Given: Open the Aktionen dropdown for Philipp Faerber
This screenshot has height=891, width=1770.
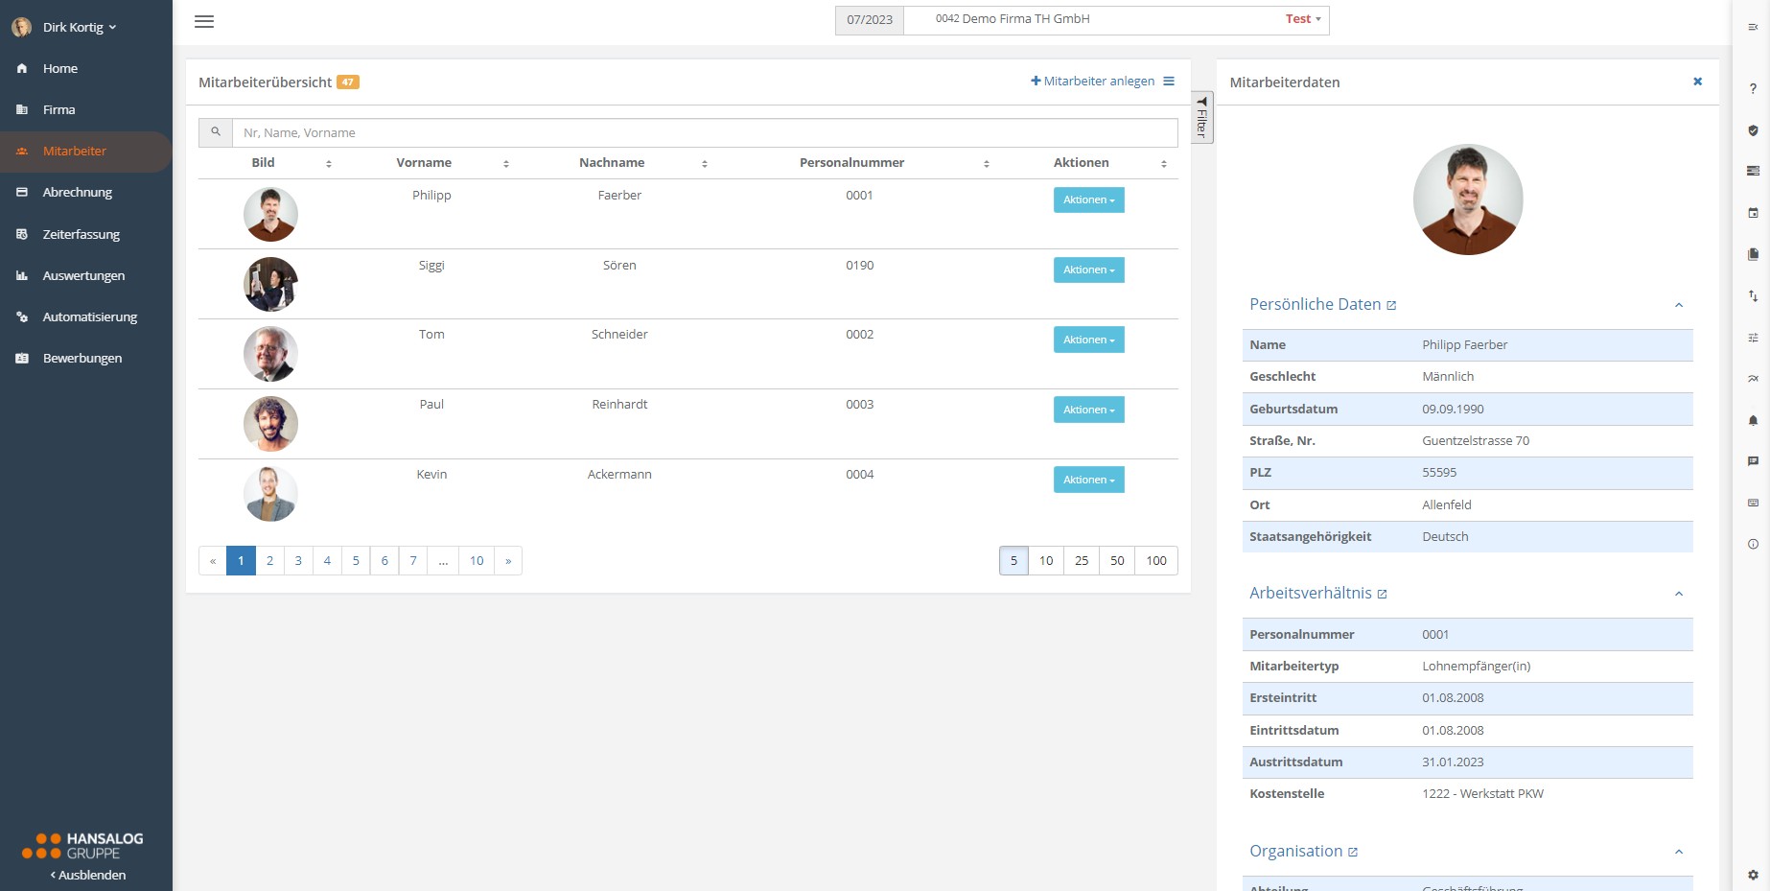Looking at the screenshot, I should tap(1088, 199).
